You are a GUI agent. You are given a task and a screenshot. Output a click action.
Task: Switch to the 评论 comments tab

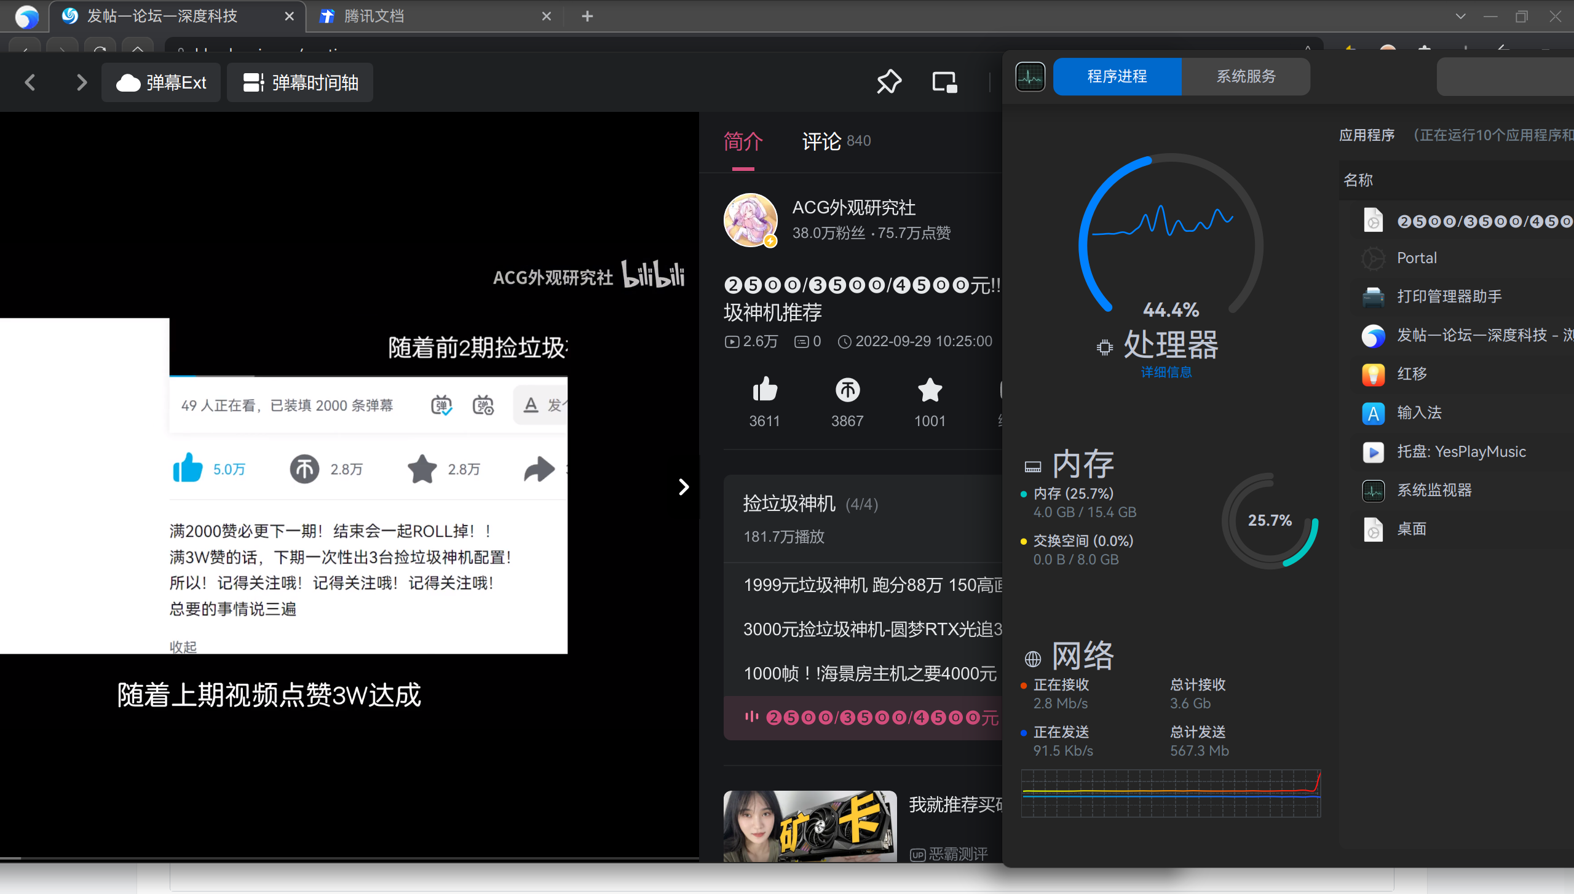821,141
